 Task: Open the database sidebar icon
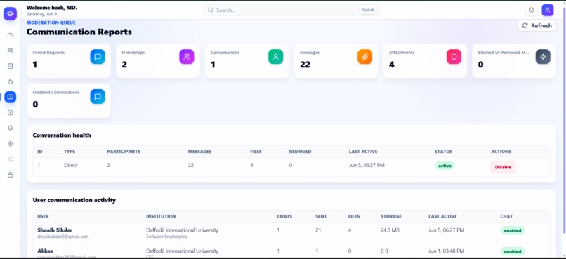tap(10, 66)
